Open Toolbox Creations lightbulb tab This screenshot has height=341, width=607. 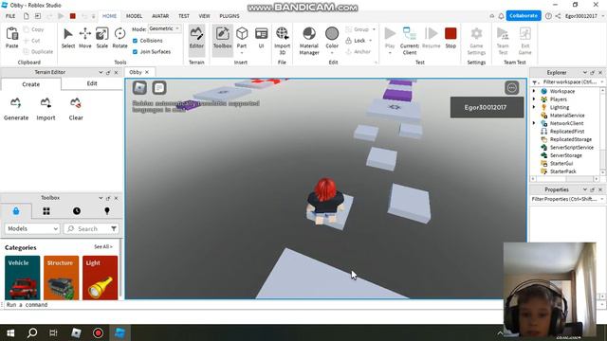click(x=107, y=211)
